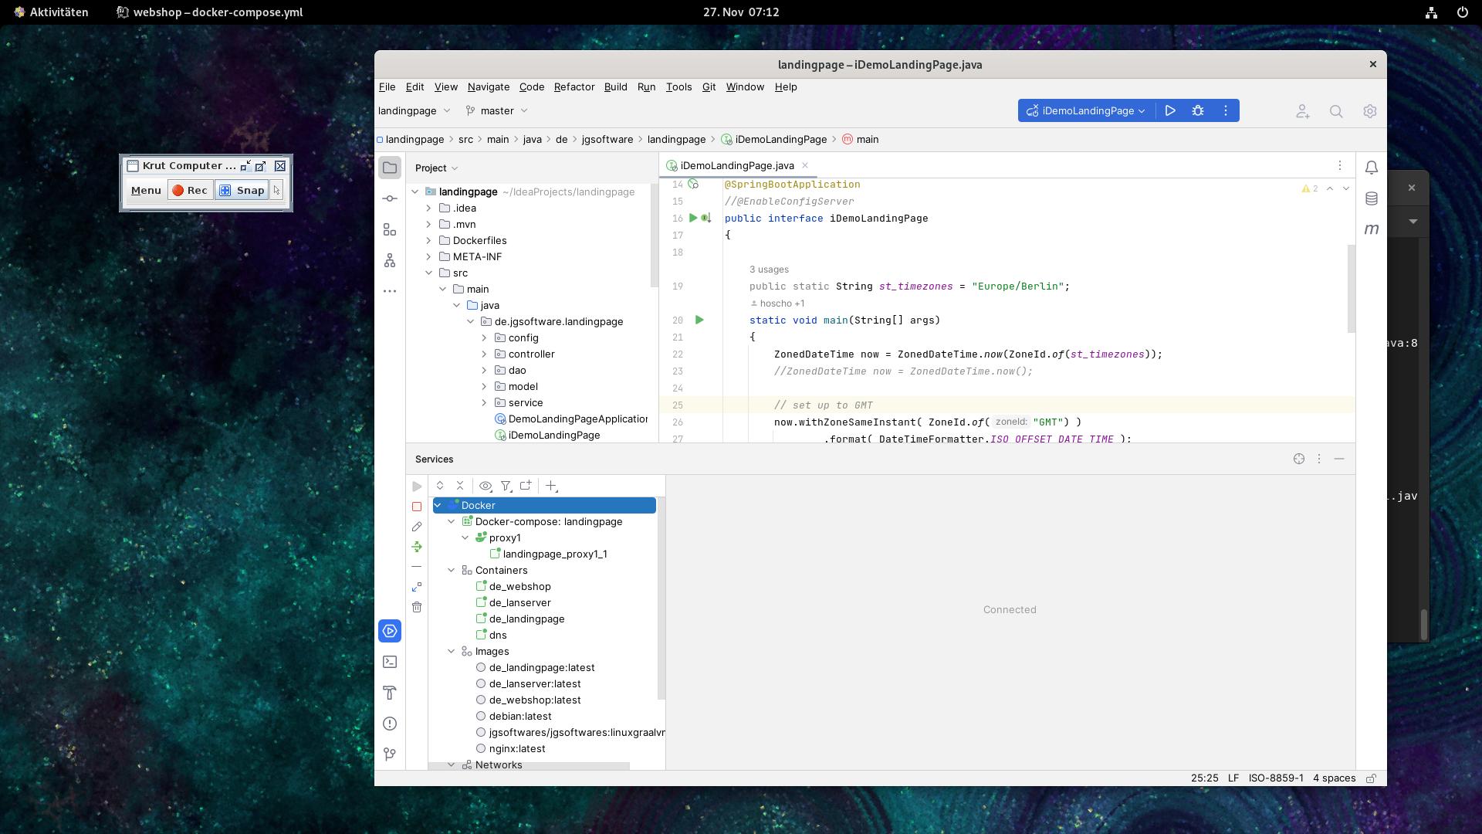The height and width of the screenshot is (834, 1482).
Task: Open the master branch dropdown
Action: pos(497,110)
